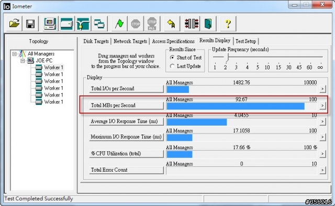
Task: Collapse the All Managers tree node
Action: click(14, 54)
